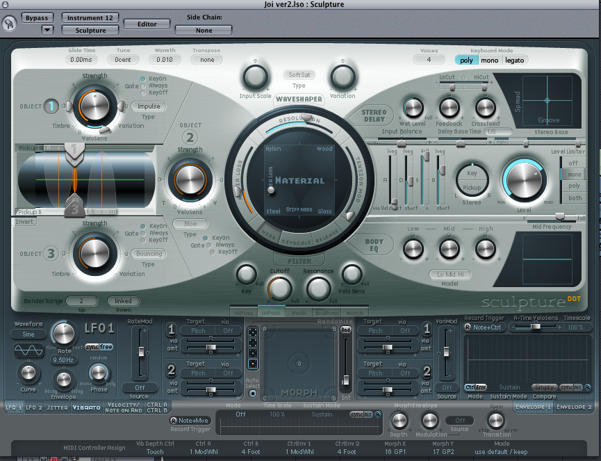601x461 pixels.
Task: Click the Waveshaper Input Scale knob
Action: coord(255,77)
